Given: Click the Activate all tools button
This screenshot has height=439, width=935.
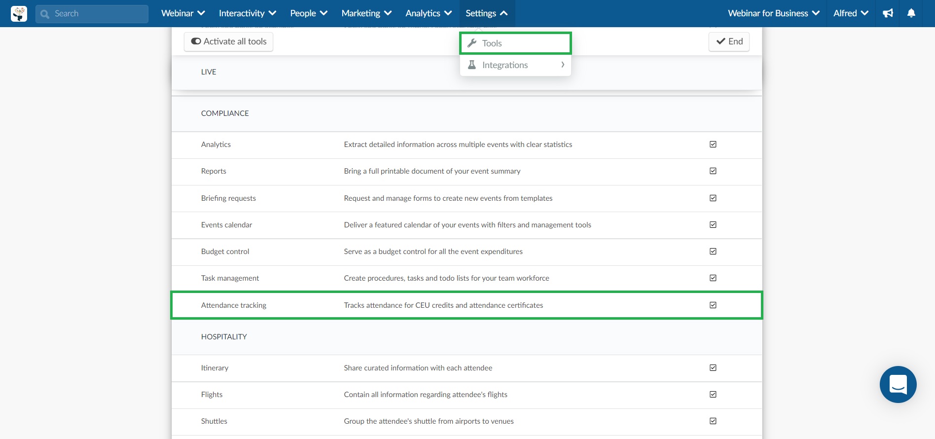Looking at the screenshot, I should (229, 41).
